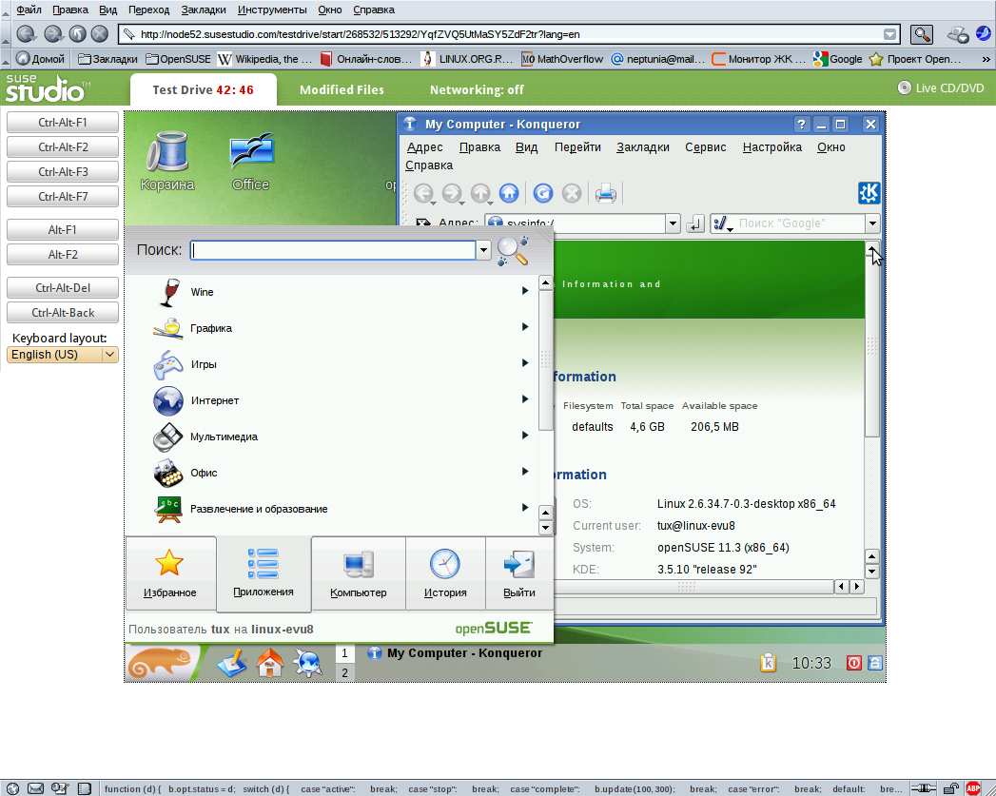
Task: Click Konqueror vertical scrollbar thumb
Action: point(872,346)
